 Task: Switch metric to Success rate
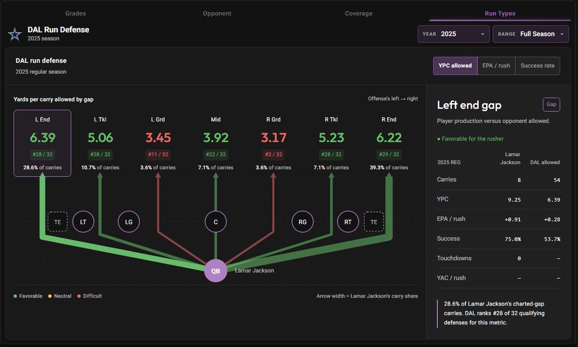pos(538,66)
